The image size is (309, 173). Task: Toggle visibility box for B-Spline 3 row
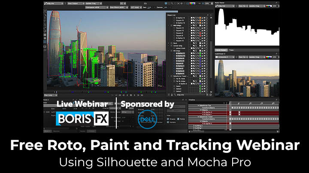pyautogui.click(x=191, y=84)
